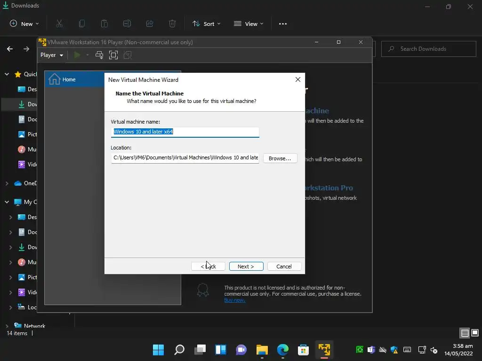
Task: Open the power options arrow beside play
Action: [88, 55]
